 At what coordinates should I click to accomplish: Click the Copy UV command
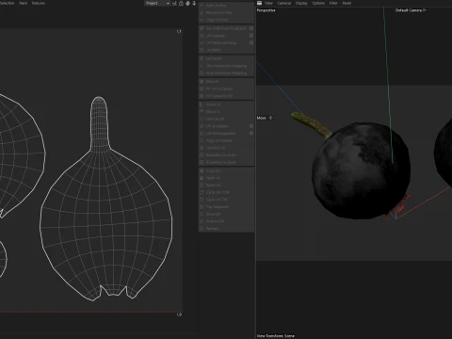coord(226,170)
